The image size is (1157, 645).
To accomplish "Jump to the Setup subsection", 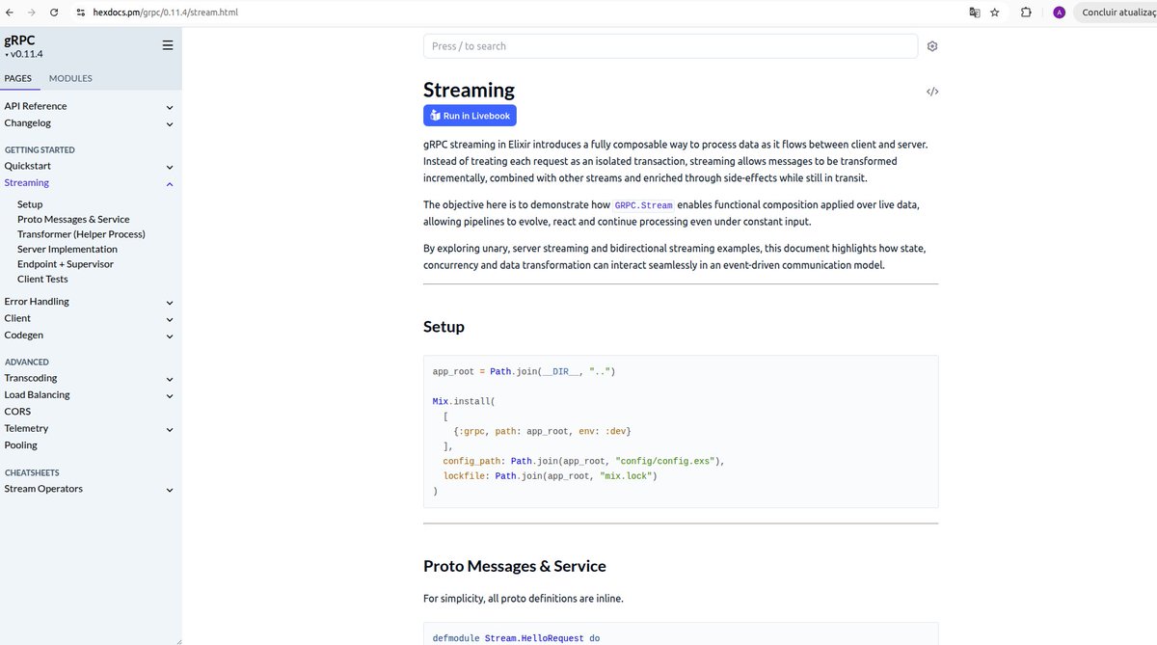I will [30, 204].
